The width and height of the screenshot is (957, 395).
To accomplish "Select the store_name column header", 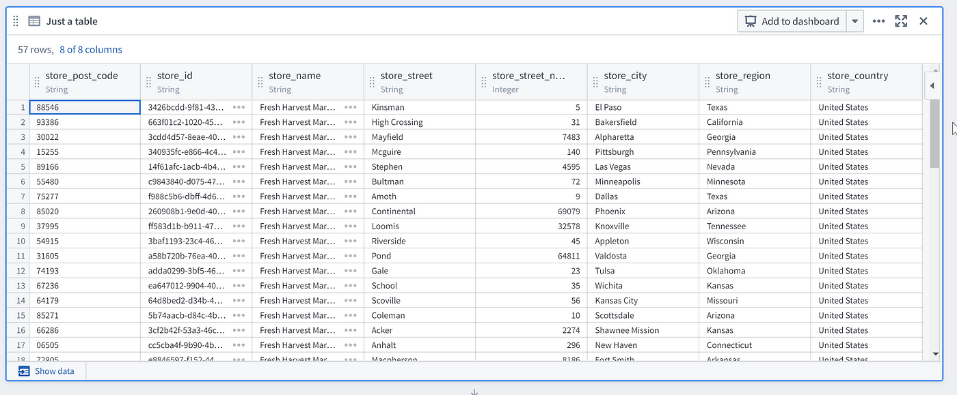I will pos(308,82).
